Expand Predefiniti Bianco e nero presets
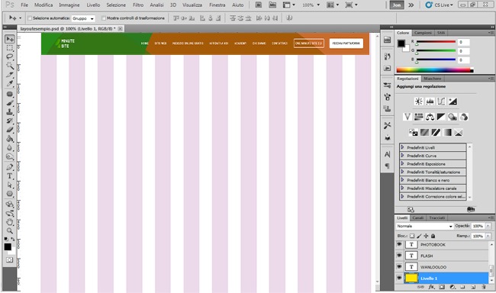This screenshot has height=293, width=496. pos(402,180)
